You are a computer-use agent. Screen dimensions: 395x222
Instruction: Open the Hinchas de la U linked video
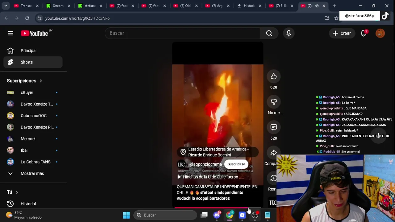point(208,177)
